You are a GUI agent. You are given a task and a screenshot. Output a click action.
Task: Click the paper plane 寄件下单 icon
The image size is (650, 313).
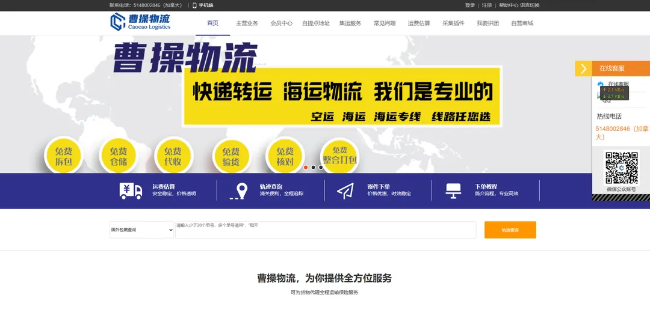click(x=345, y=191)
